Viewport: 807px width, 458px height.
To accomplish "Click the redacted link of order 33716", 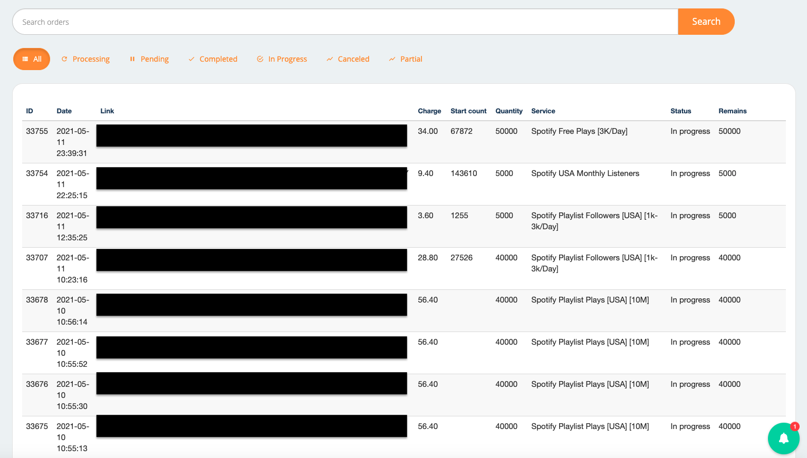I will tap(252, 217).
